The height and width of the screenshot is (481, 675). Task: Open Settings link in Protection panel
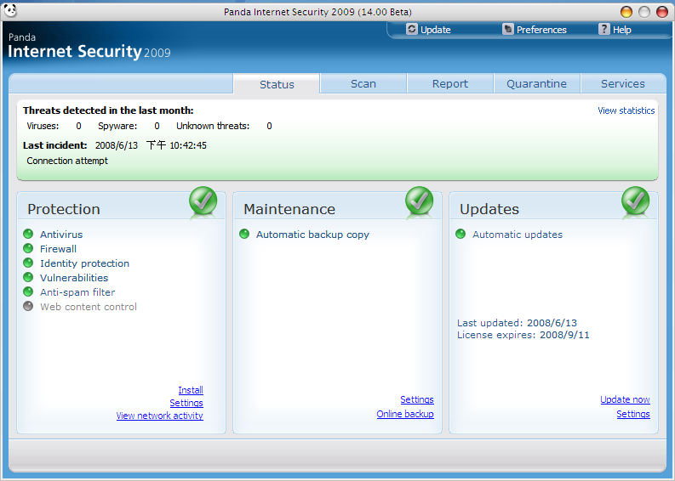click(x=186, y=403)
